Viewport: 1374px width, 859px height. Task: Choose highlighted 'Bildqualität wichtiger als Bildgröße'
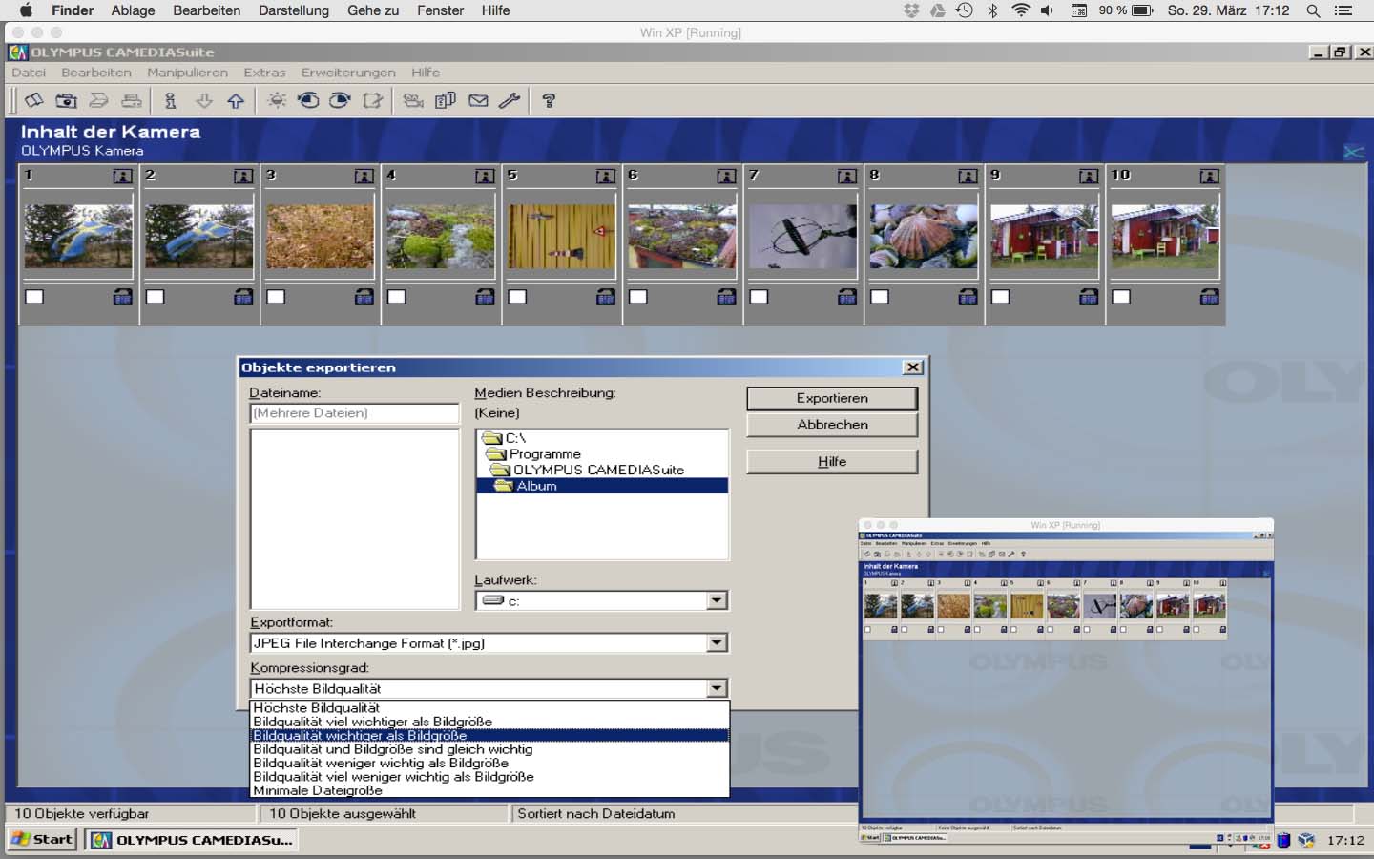[x=489, y=735]
